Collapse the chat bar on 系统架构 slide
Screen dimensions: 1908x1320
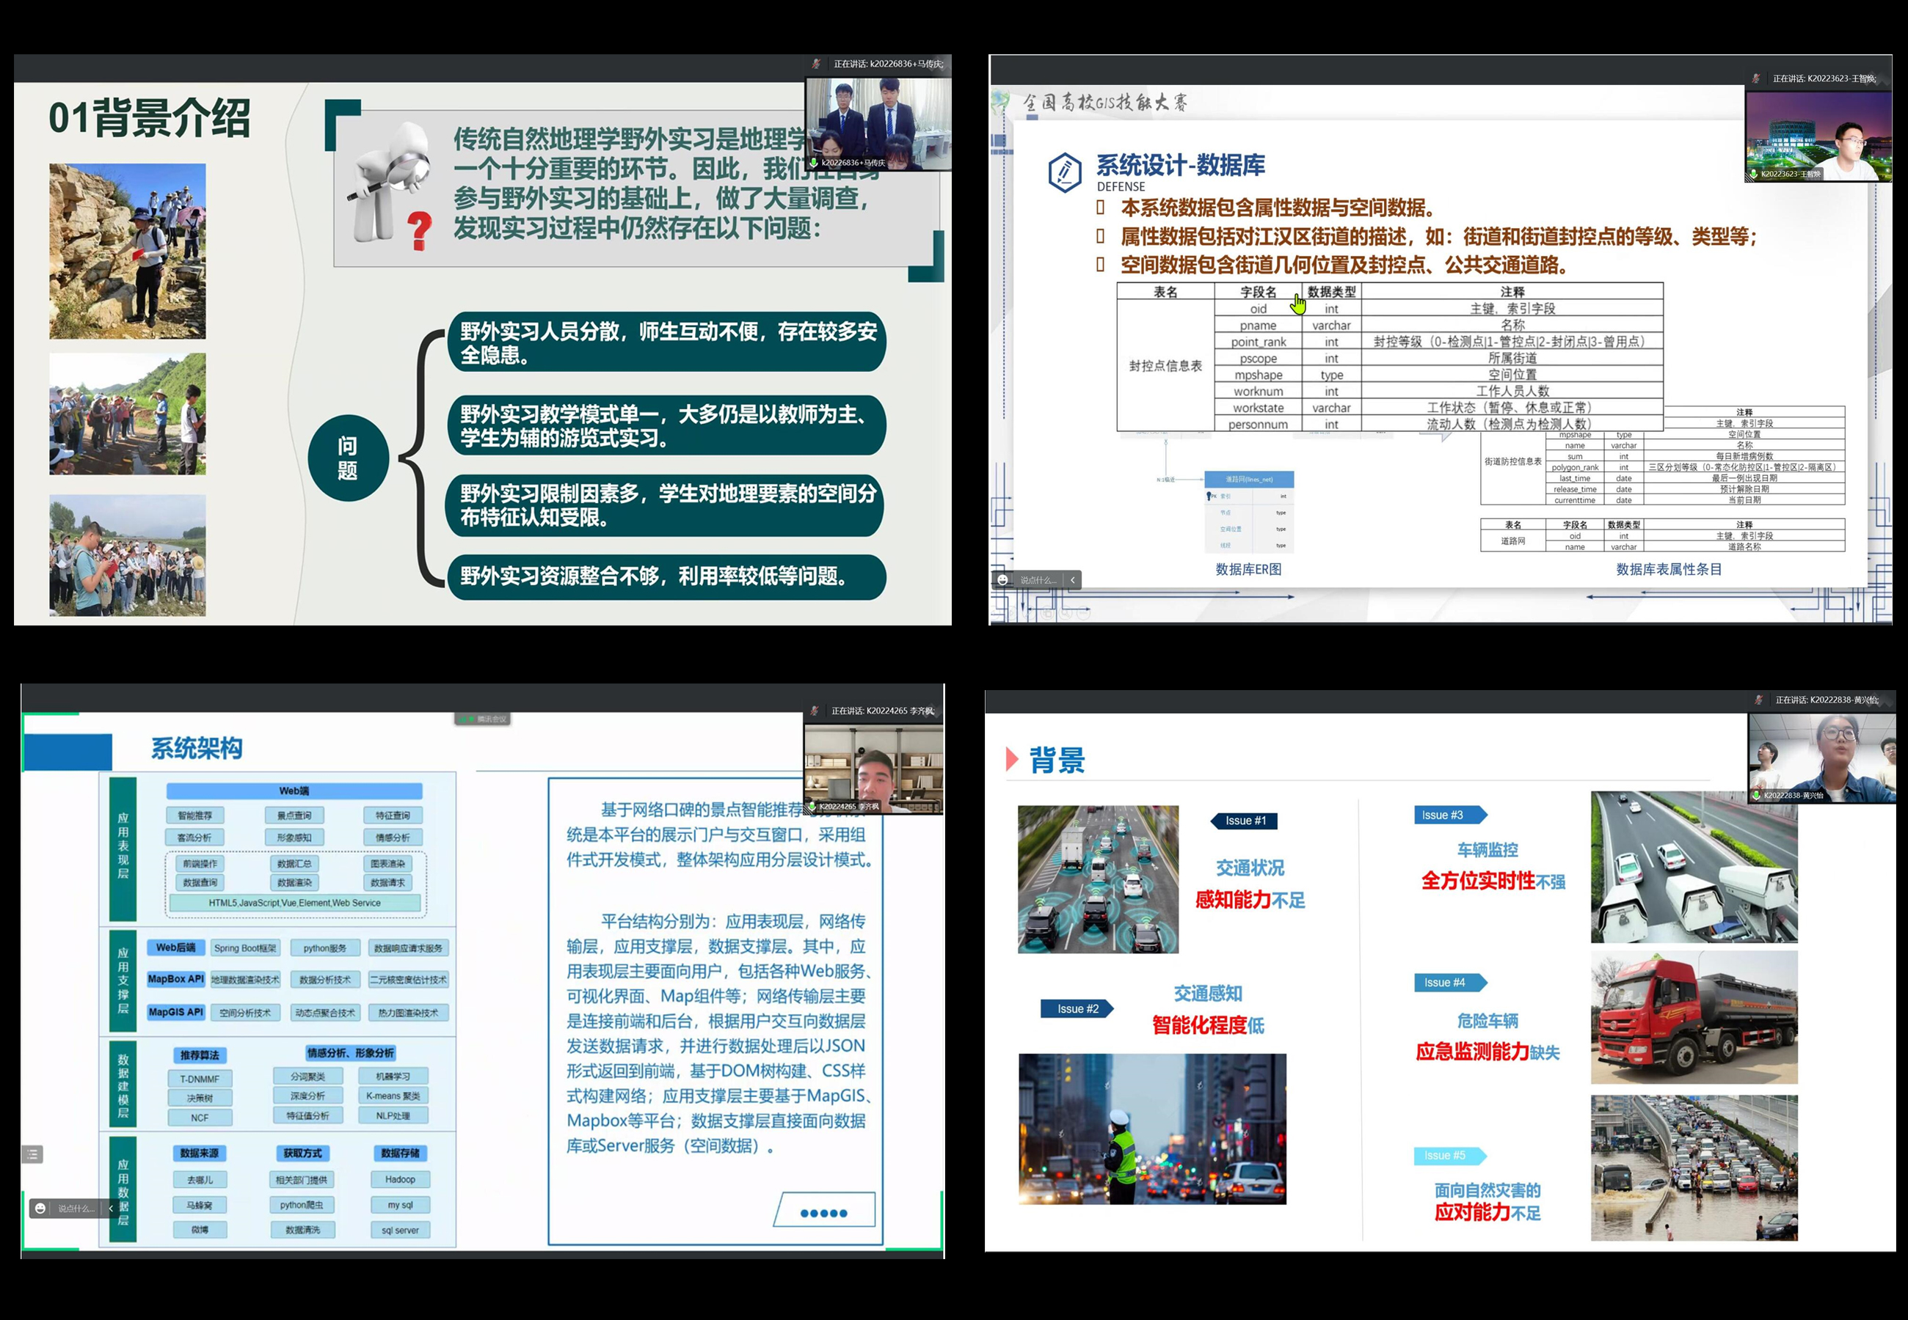coord(111,1209)
